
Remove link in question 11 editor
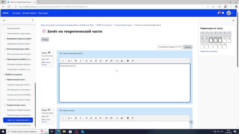111,118
